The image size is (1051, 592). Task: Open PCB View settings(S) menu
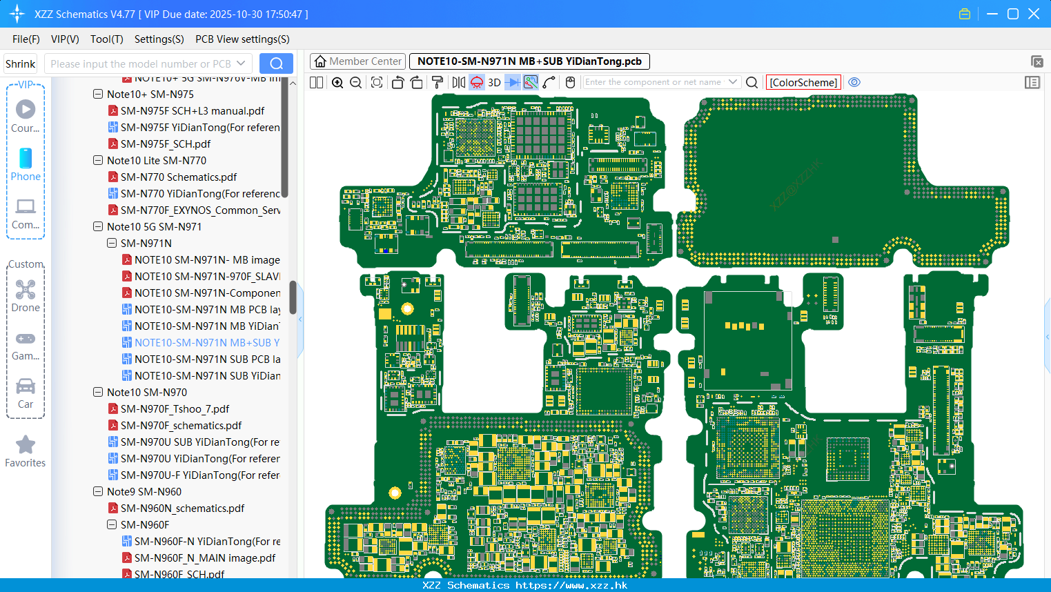tap(242, 39)
